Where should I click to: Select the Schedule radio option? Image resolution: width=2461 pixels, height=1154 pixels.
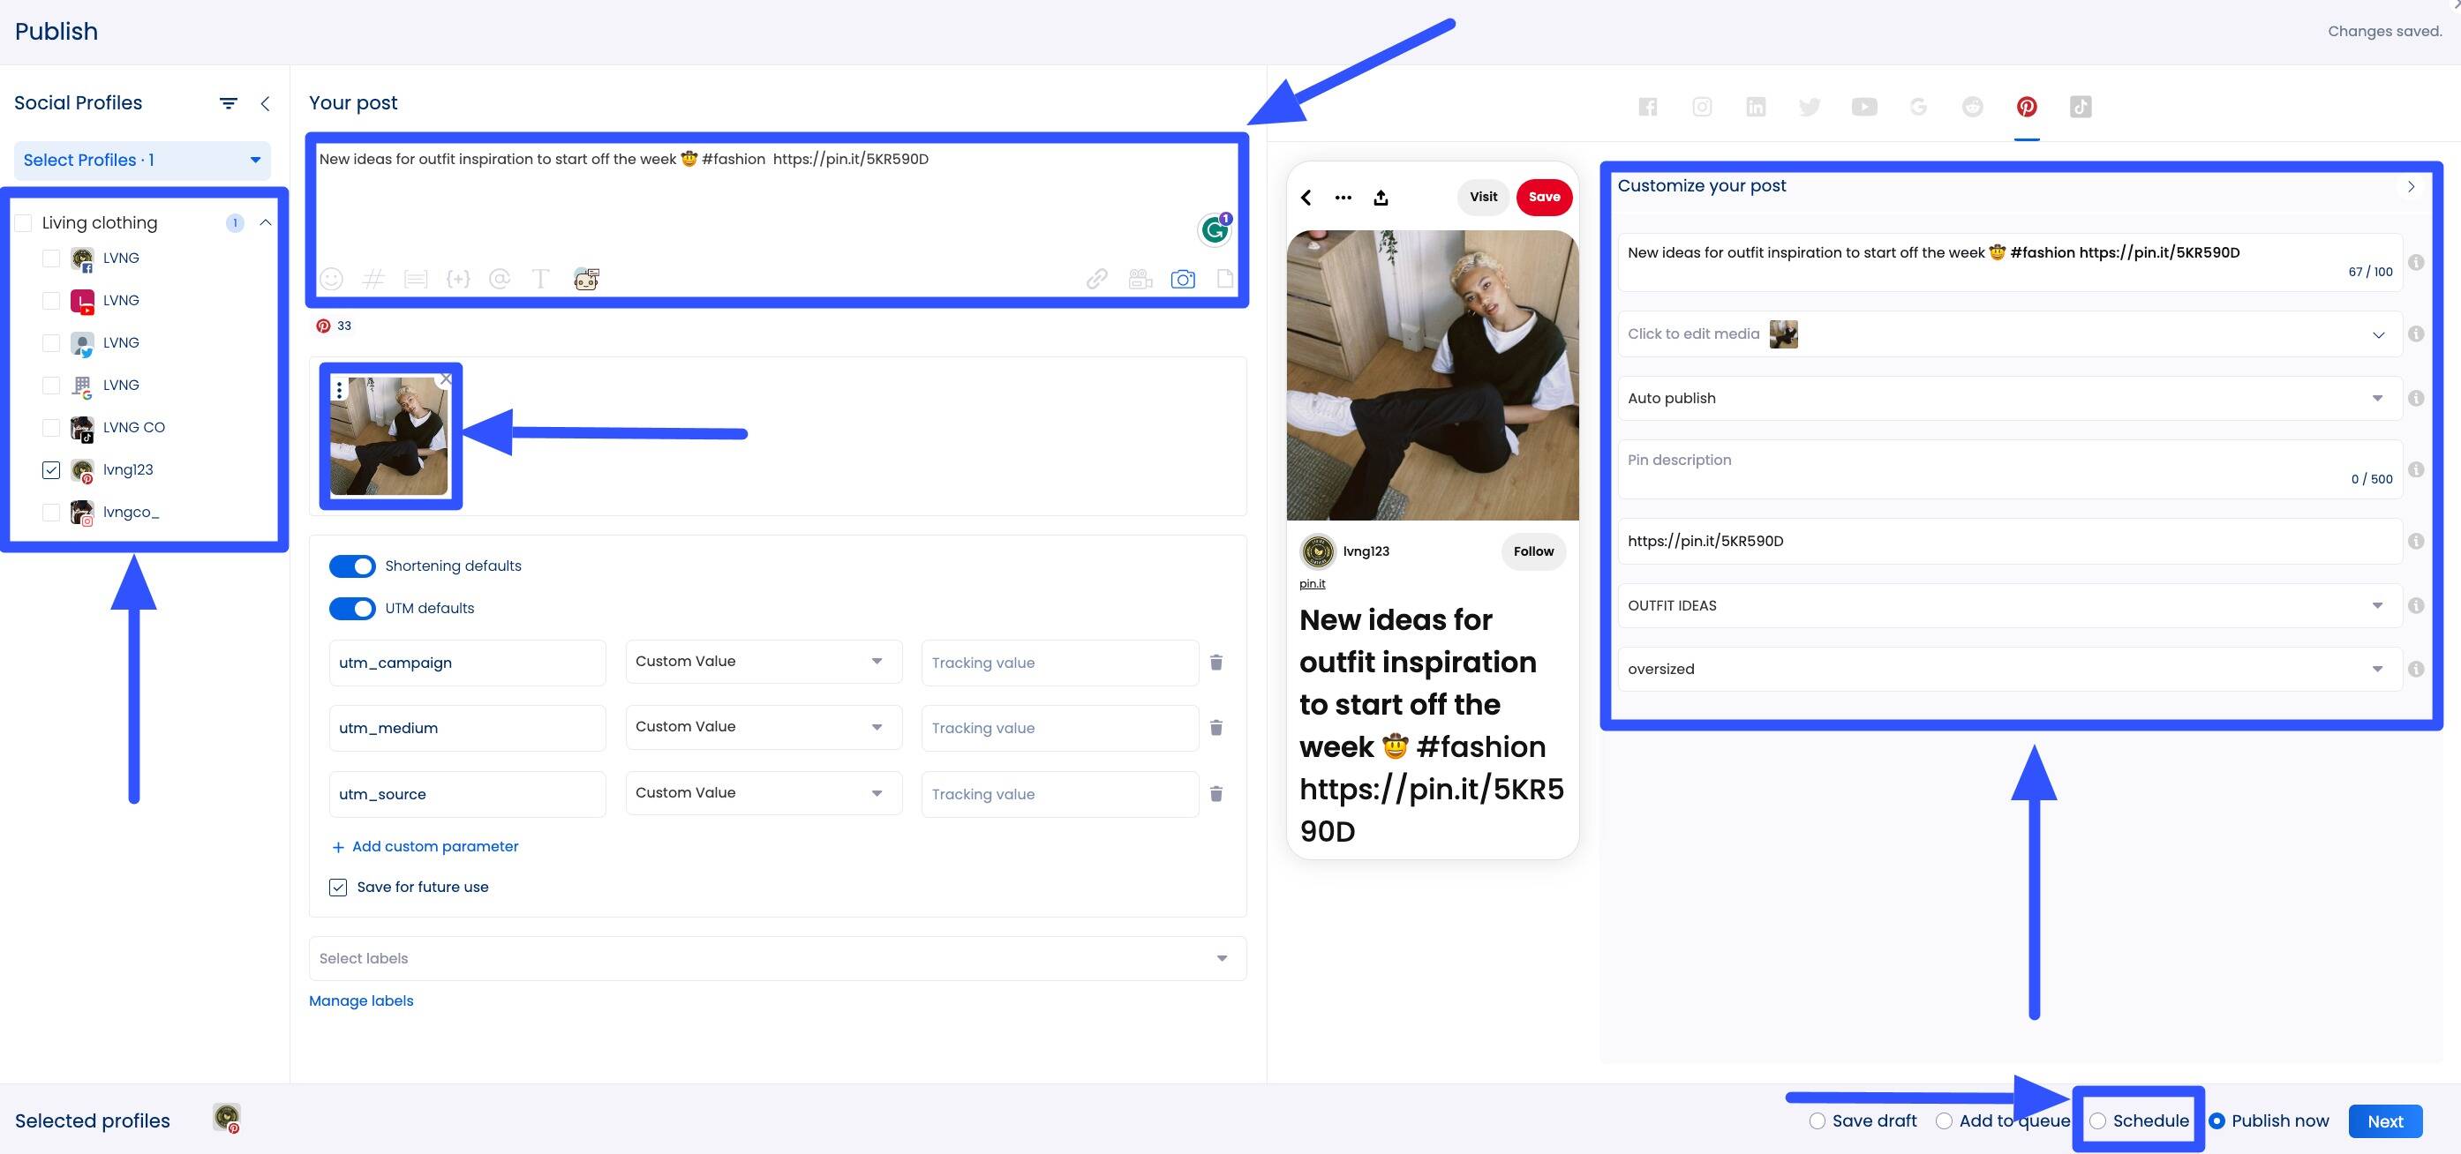pyautogui.click(x=2098, y=1120)
